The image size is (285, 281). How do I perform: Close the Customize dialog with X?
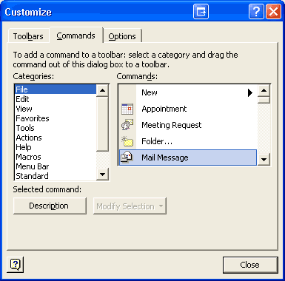[273, 11]
